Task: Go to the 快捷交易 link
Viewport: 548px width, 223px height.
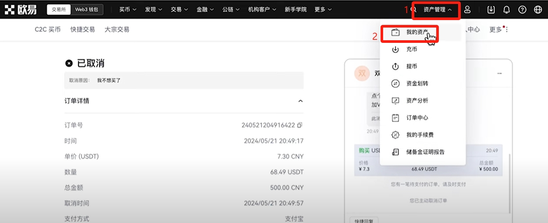Action: click(82, 30)
